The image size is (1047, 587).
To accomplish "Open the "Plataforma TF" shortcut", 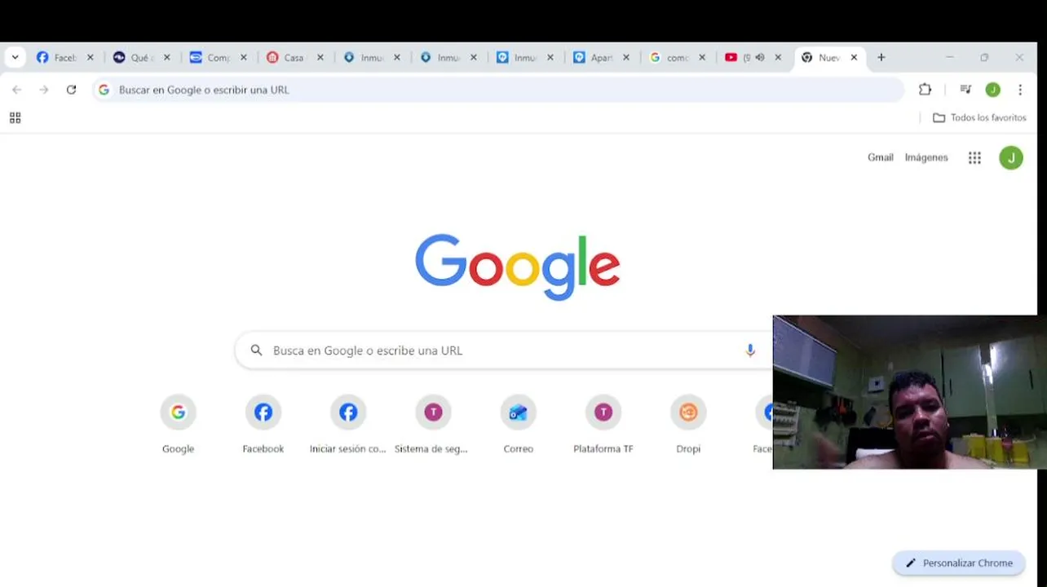I will click(603, 424).
